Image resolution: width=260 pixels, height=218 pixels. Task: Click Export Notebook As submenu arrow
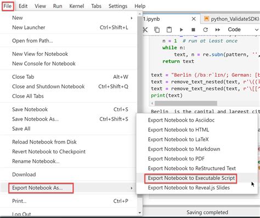(x=132, y=188)
